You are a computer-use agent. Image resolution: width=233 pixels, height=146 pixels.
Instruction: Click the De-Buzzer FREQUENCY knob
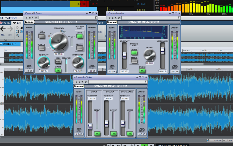[x=59, y=41]
